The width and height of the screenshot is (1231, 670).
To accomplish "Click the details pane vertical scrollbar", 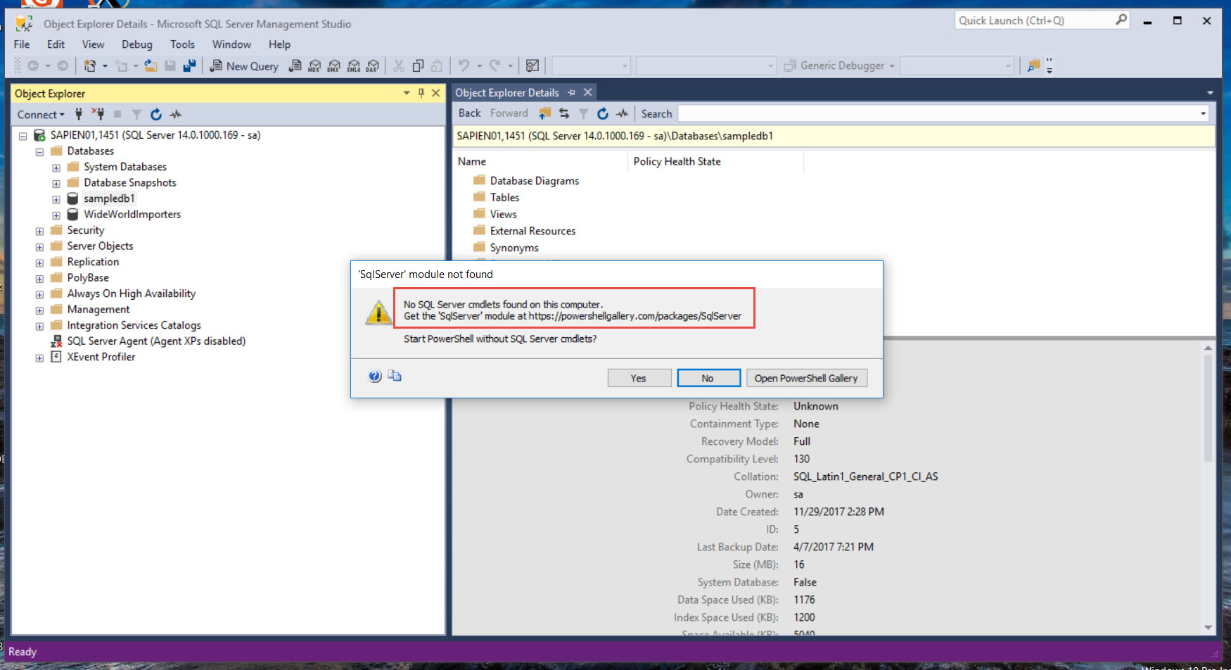I will (1208, 407).
